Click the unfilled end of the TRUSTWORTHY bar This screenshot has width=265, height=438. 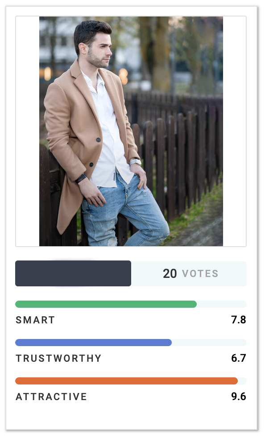coord(209,343)
